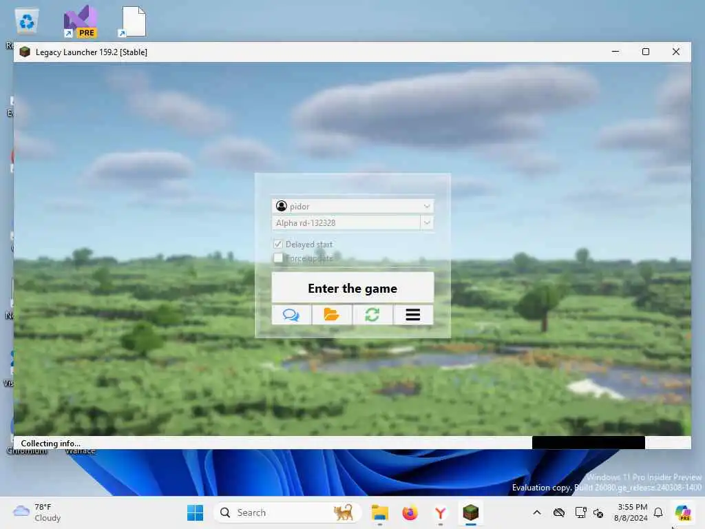The width and height of the screenshot is (705, 529).
Task: Click the Legacy Launcher grass block title icon
Action: click(25, 52)
